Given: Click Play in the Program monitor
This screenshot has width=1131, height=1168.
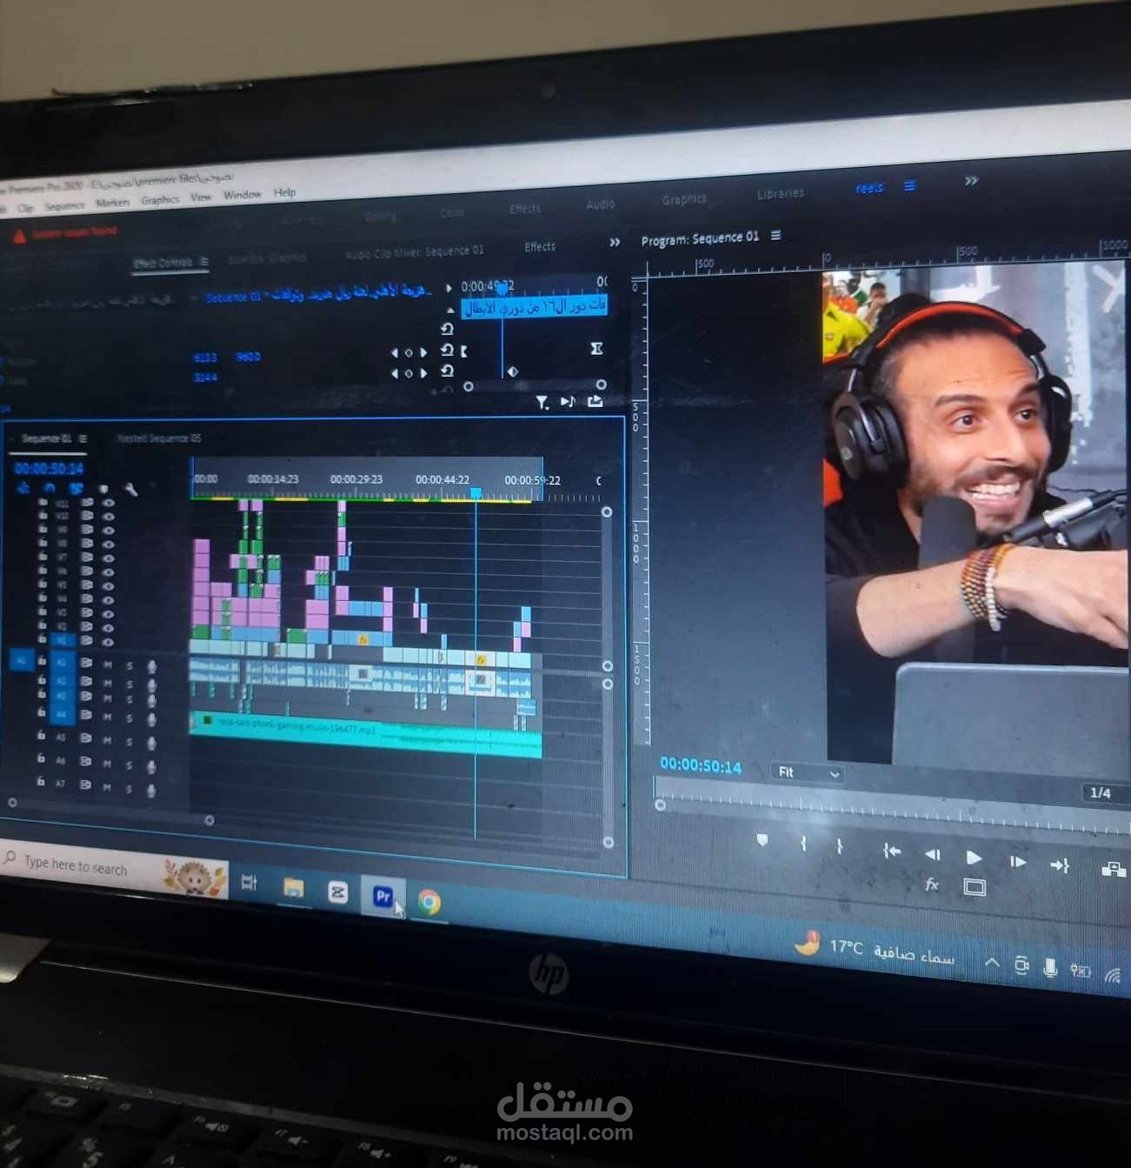Looking at the screenshot, I should click(x=974, y=858).
